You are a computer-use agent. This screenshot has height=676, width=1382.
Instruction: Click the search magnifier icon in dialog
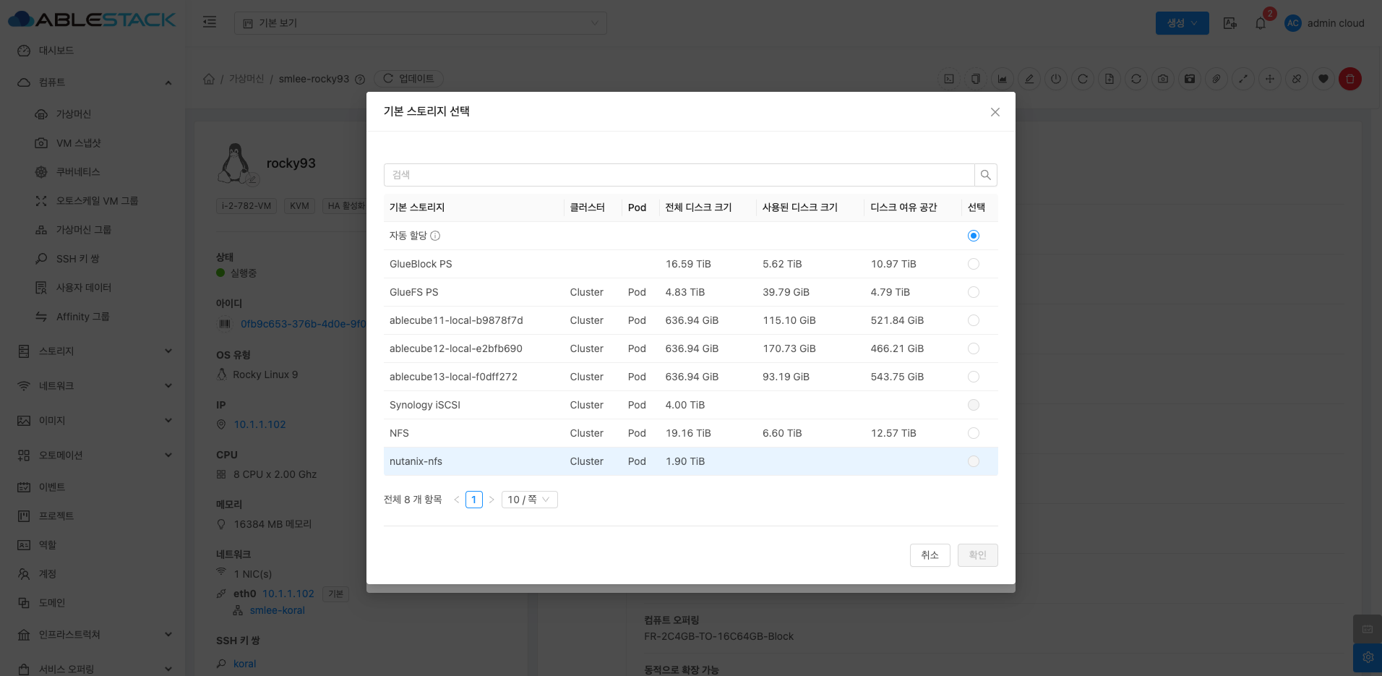tap(985, 175)
